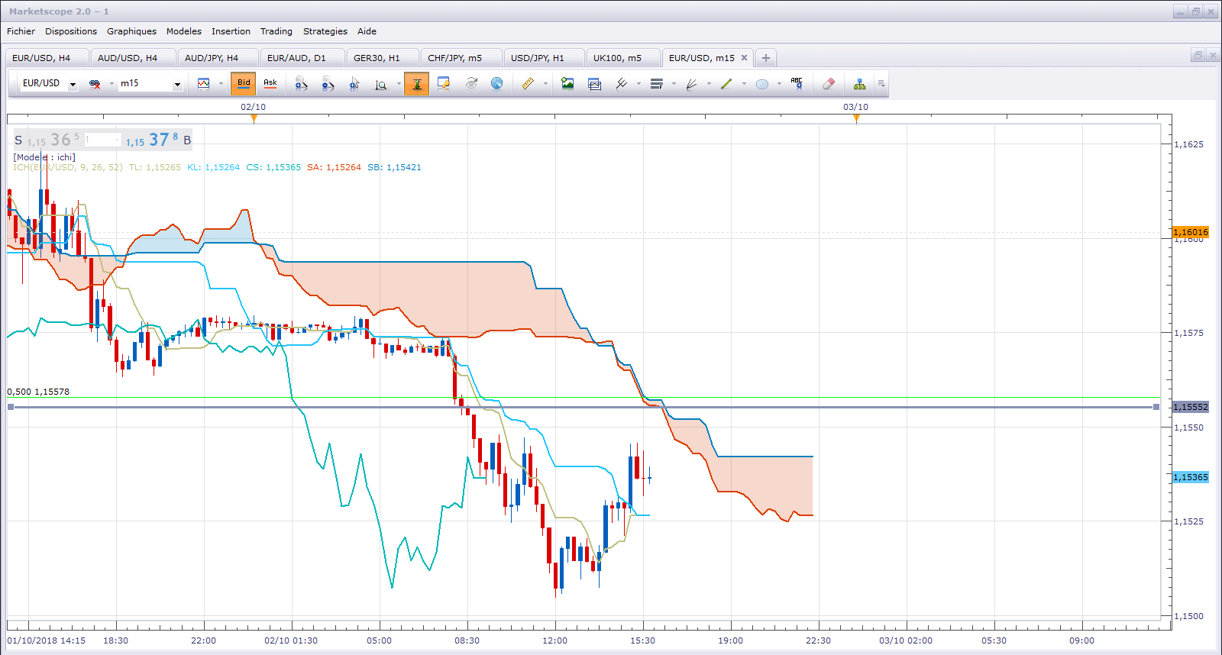Expand the ellipse shape dropdown arrow
Viewport: 1222px width, 655px height.
coord(779,84)
